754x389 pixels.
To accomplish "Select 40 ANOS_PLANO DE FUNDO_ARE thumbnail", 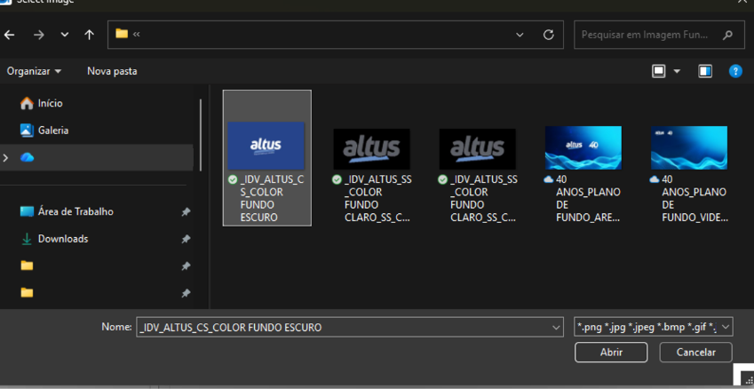I will pyautogui.click(x=583, y=148).
